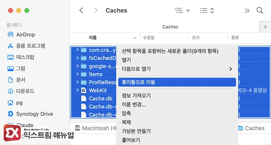Sort by 수정일 column header
Screen dimensions: 271x145
(x=149, y=38)
